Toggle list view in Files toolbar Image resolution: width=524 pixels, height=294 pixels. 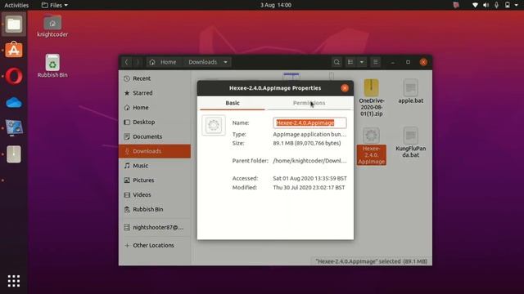(x=350, y=62)
